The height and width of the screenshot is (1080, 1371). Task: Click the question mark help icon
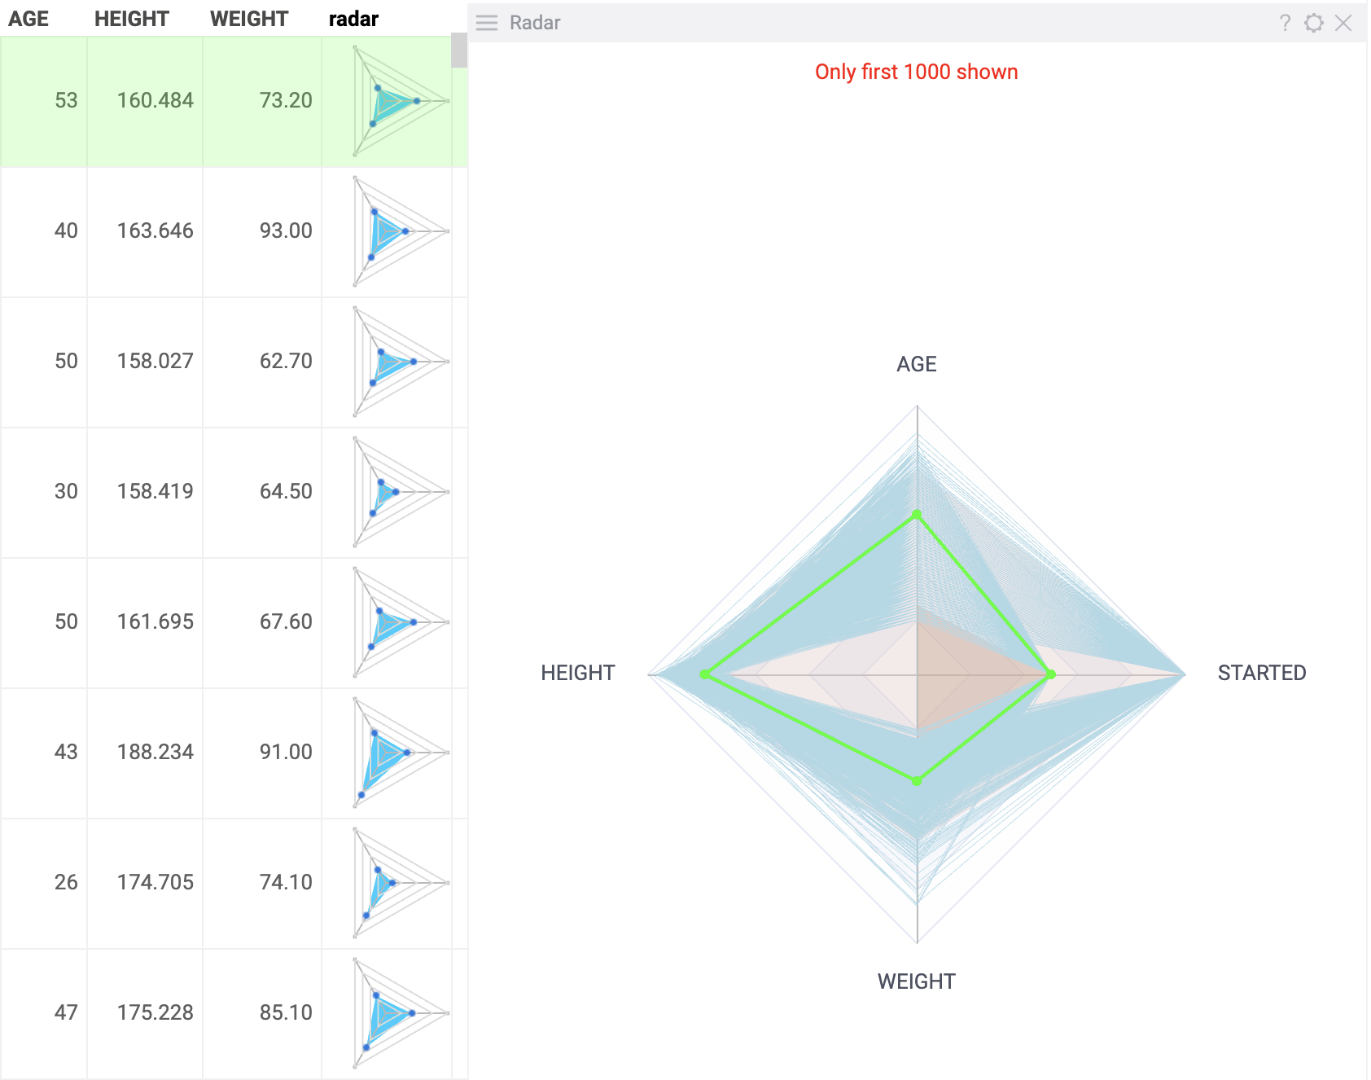click(1285, 23)
